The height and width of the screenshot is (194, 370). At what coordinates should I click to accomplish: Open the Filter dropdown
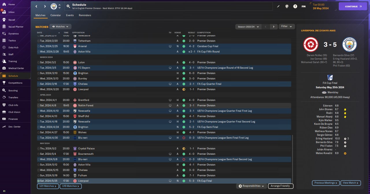[x=286, y=27]
